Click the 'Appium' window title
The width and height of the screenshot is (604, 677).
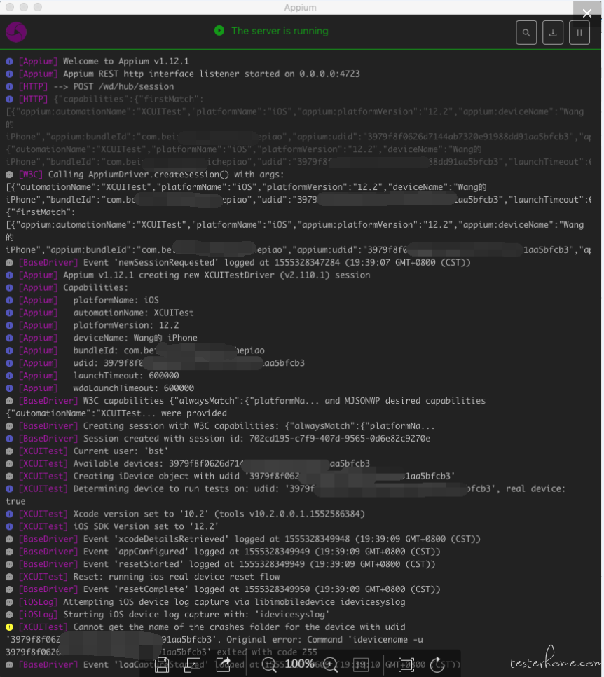click(300, 7)
